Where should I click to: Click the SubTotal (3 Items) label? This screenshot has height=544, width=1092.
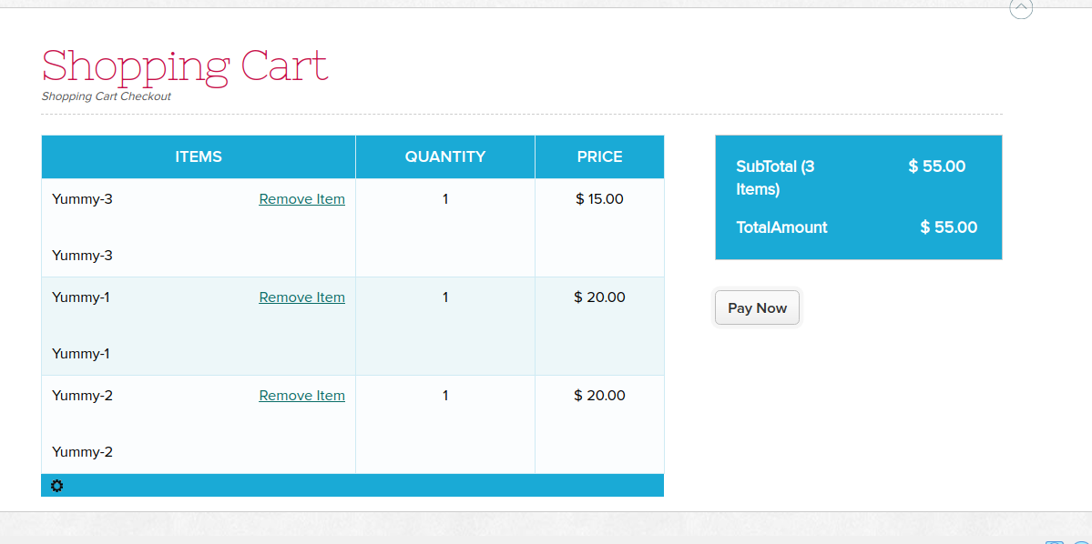point(775,177)
